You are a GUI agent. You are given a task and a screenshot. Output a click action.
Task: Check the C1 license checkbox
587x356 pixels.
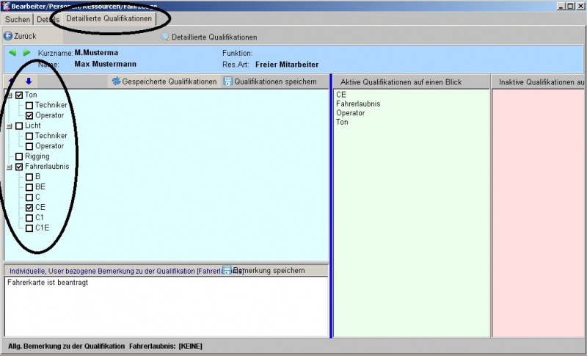(29, 218)
